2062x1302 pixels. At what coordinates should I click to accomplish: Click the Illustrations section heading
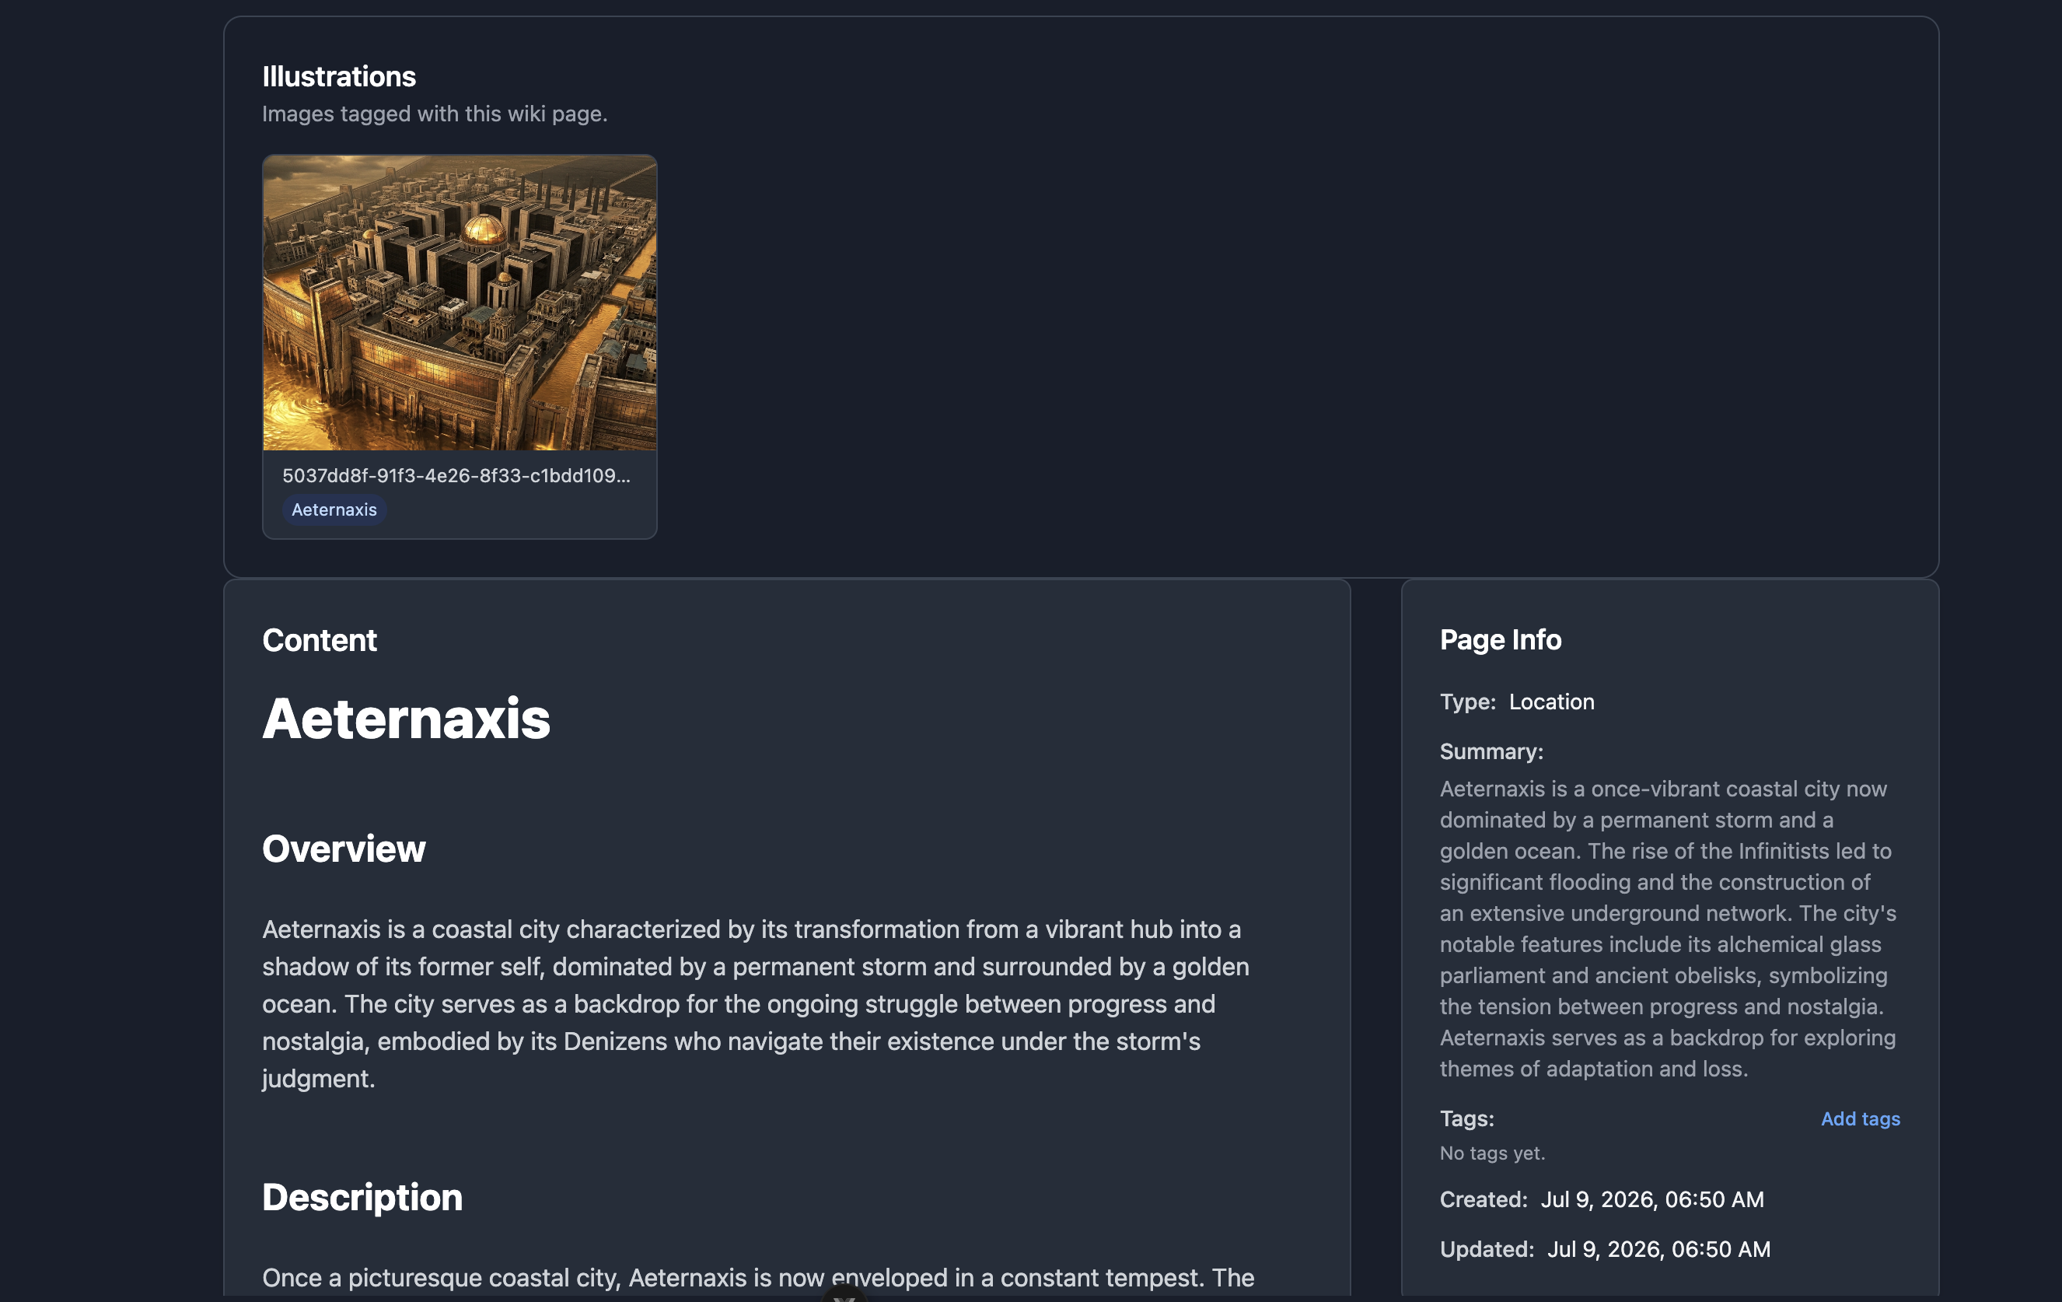(339, 76)
